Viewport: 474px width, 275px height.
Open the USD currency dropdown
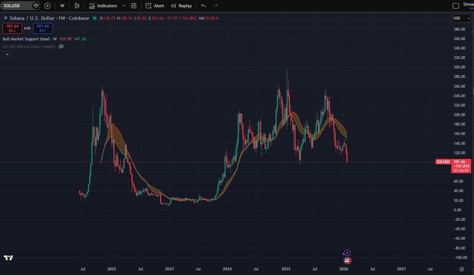point(461,18)
